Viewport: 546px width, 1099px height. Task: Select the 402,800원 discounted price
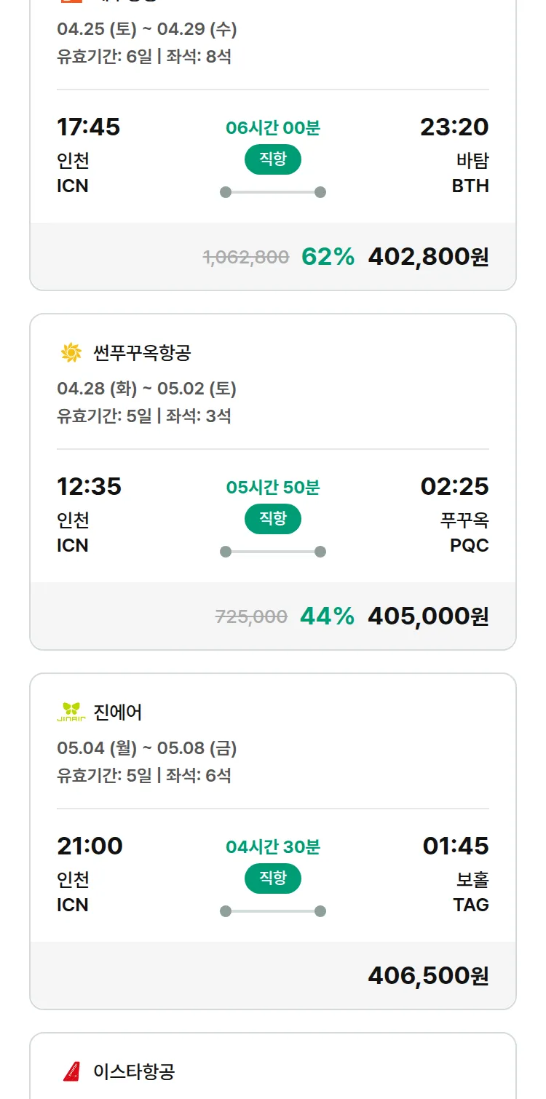pos(428,256)
